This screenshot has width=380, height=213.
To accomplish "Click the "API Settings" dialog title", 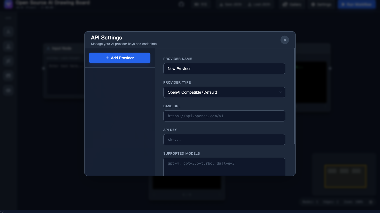I will (x=106, y=38).
